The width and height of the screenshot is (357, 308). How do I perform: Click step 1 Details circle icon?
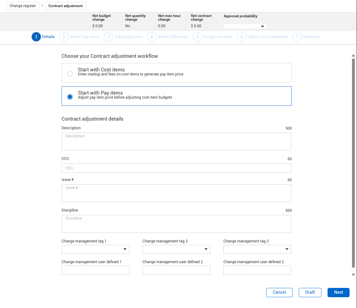point(36,37)
